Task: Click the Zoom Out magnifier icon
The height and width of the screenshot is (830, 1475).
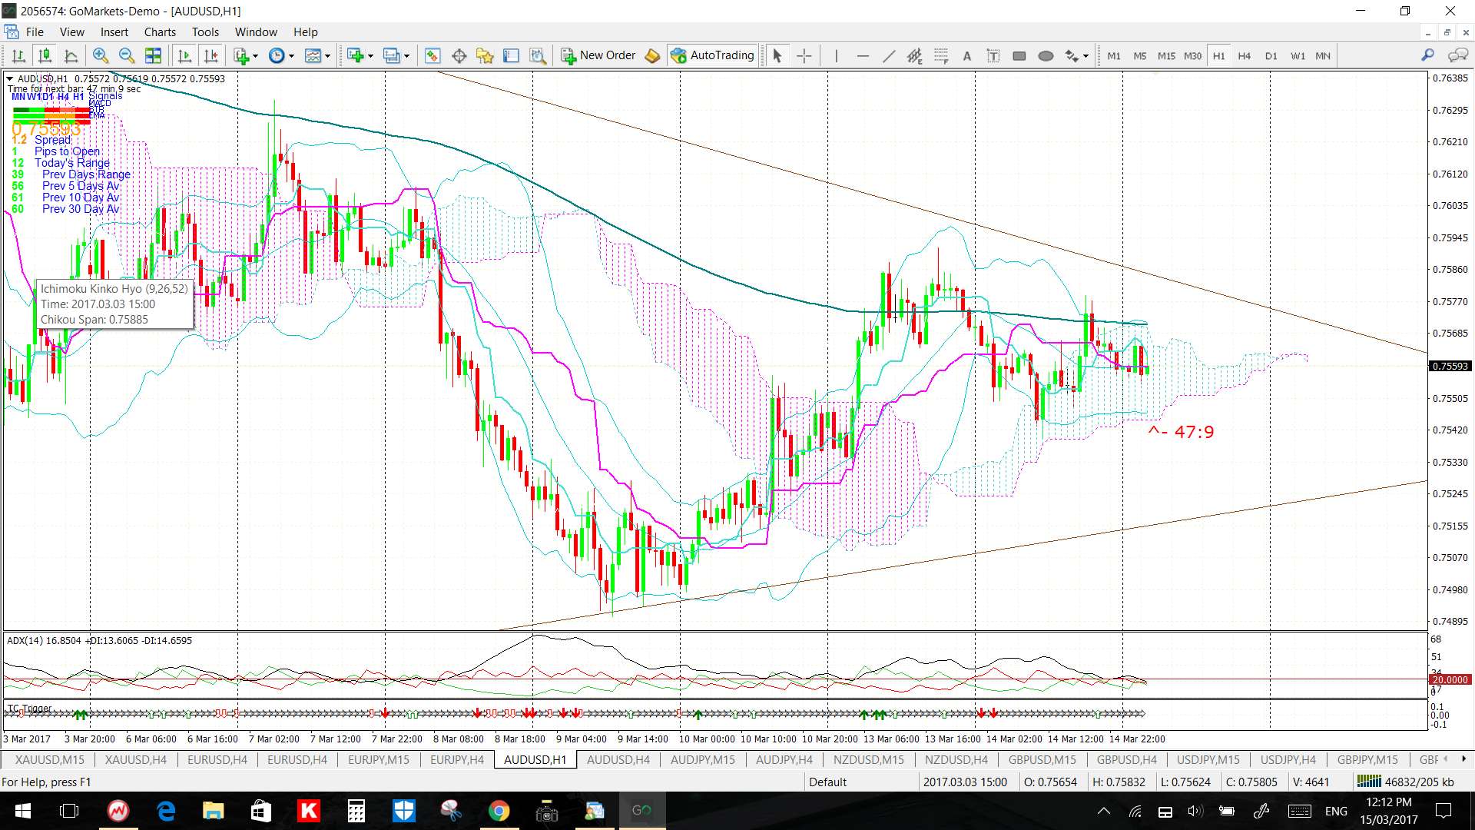Action: (x=127, y=55)
